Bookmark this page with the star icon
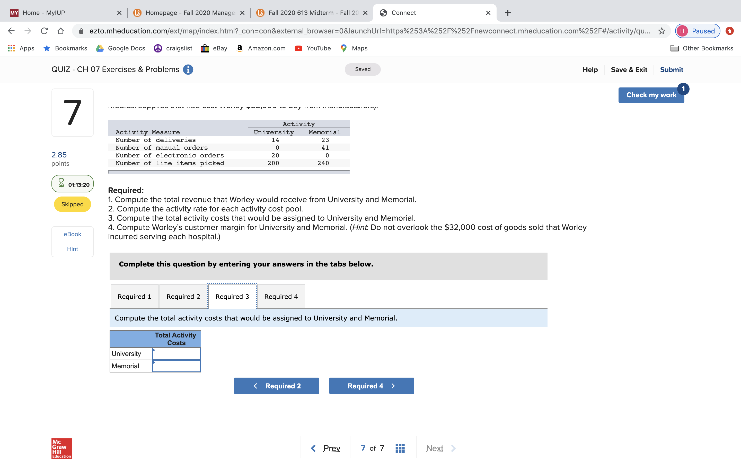Image resolution: width=741 pixels, height=463 pixels. point(661,31)
